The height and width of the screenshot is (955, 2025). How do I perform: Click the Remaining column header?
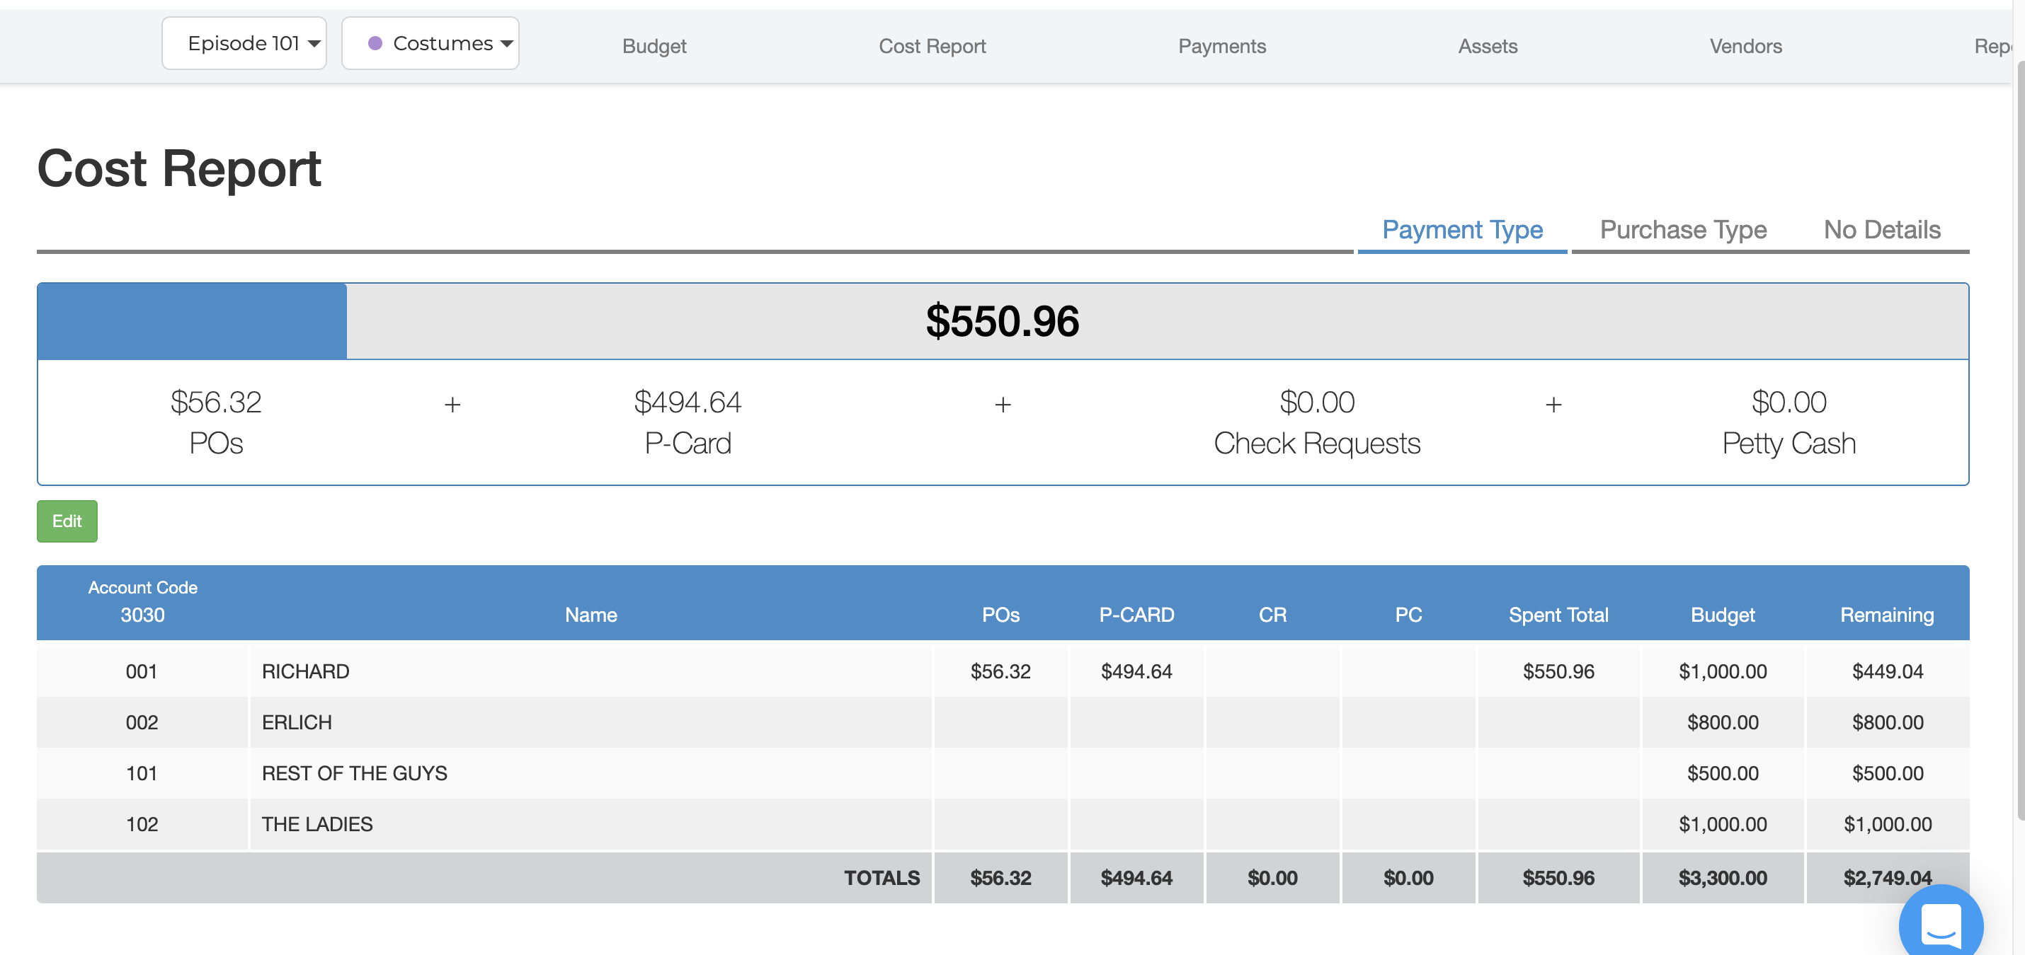click(x=1887, y=615)
